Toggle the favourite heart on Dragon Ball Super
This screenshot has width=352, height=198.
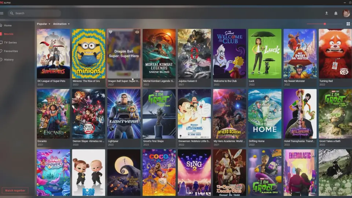[110, 32]
